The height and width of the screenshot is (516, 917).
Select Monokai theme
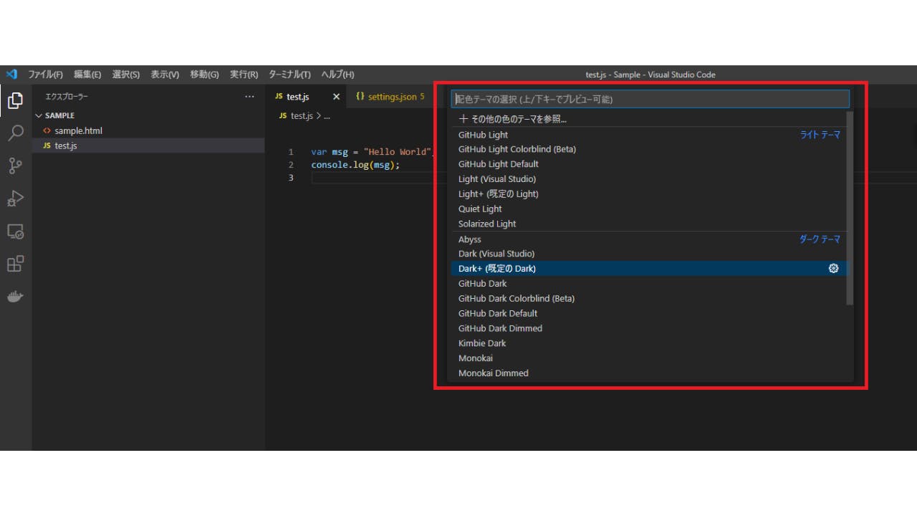pyautogui.click(x=648, y=358)
